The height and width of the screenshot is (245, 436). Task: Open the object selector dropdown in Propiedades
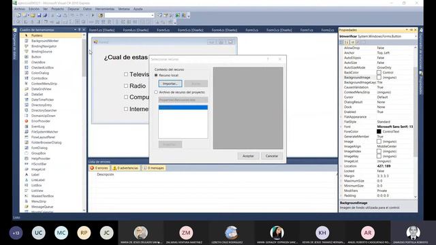[x=416, y=36]
